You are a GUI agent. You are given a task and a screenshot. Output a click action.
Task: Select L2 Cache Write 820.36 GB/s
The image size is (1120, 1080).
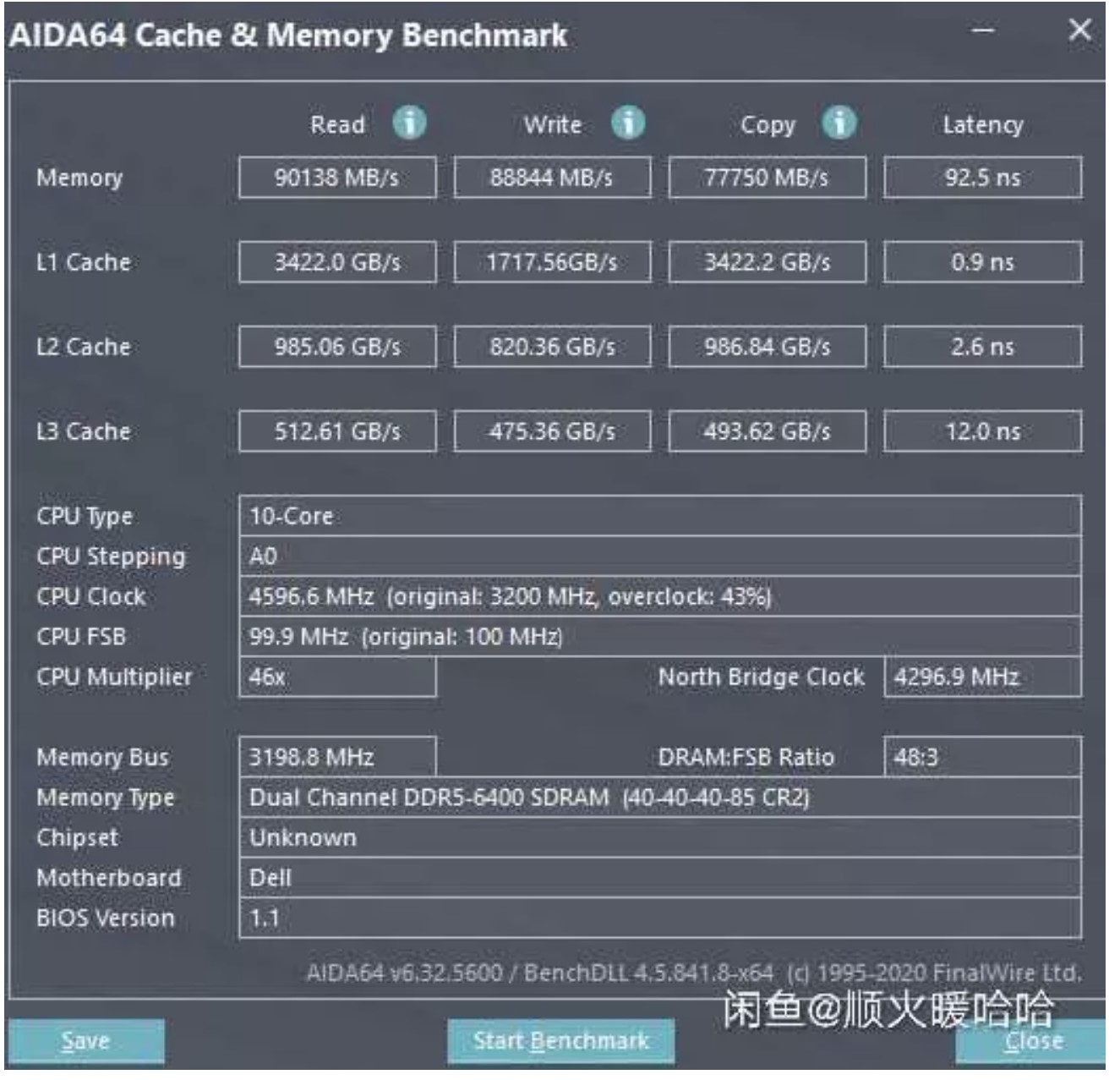552,347
